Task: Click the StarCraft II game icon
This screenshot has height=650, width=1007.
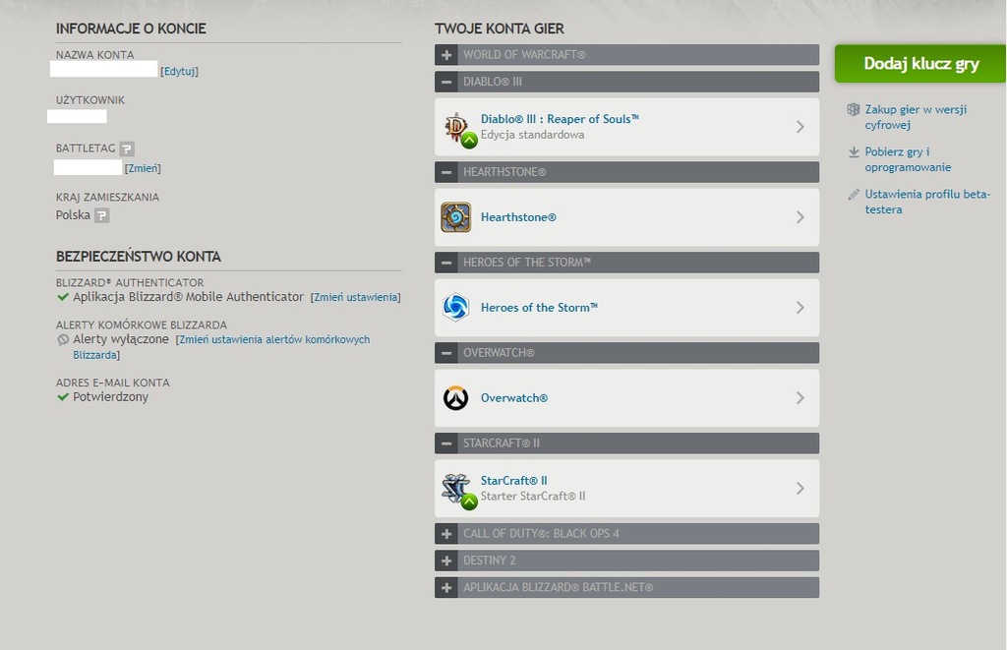Action: point(458,490)
